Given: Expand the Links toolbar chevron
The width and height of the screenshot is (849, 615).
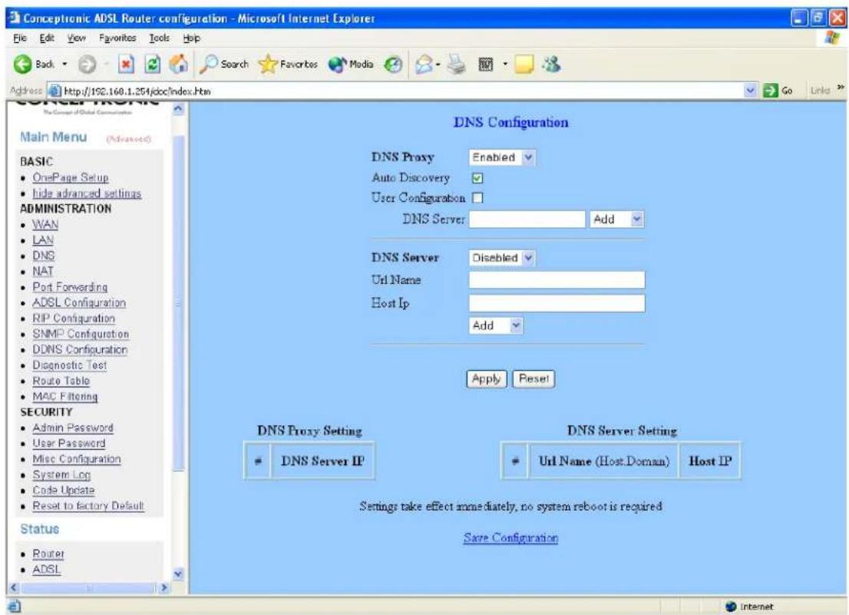Looking at the screenshot, I should click(841, 88).
